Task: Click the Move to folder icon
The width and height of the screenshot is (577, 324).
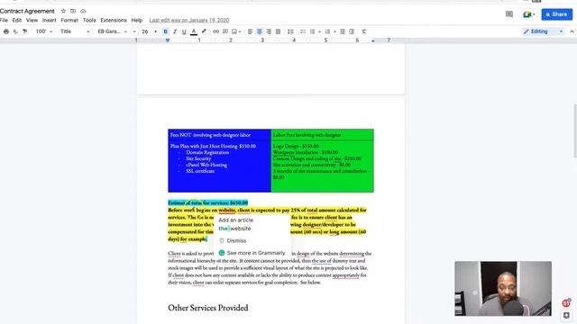Action: (x=73, y=11)
